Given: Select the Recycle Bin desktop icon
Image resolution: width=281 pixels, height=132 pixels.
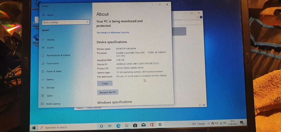Looking at the screenshot, I should [x=36, y=5].
